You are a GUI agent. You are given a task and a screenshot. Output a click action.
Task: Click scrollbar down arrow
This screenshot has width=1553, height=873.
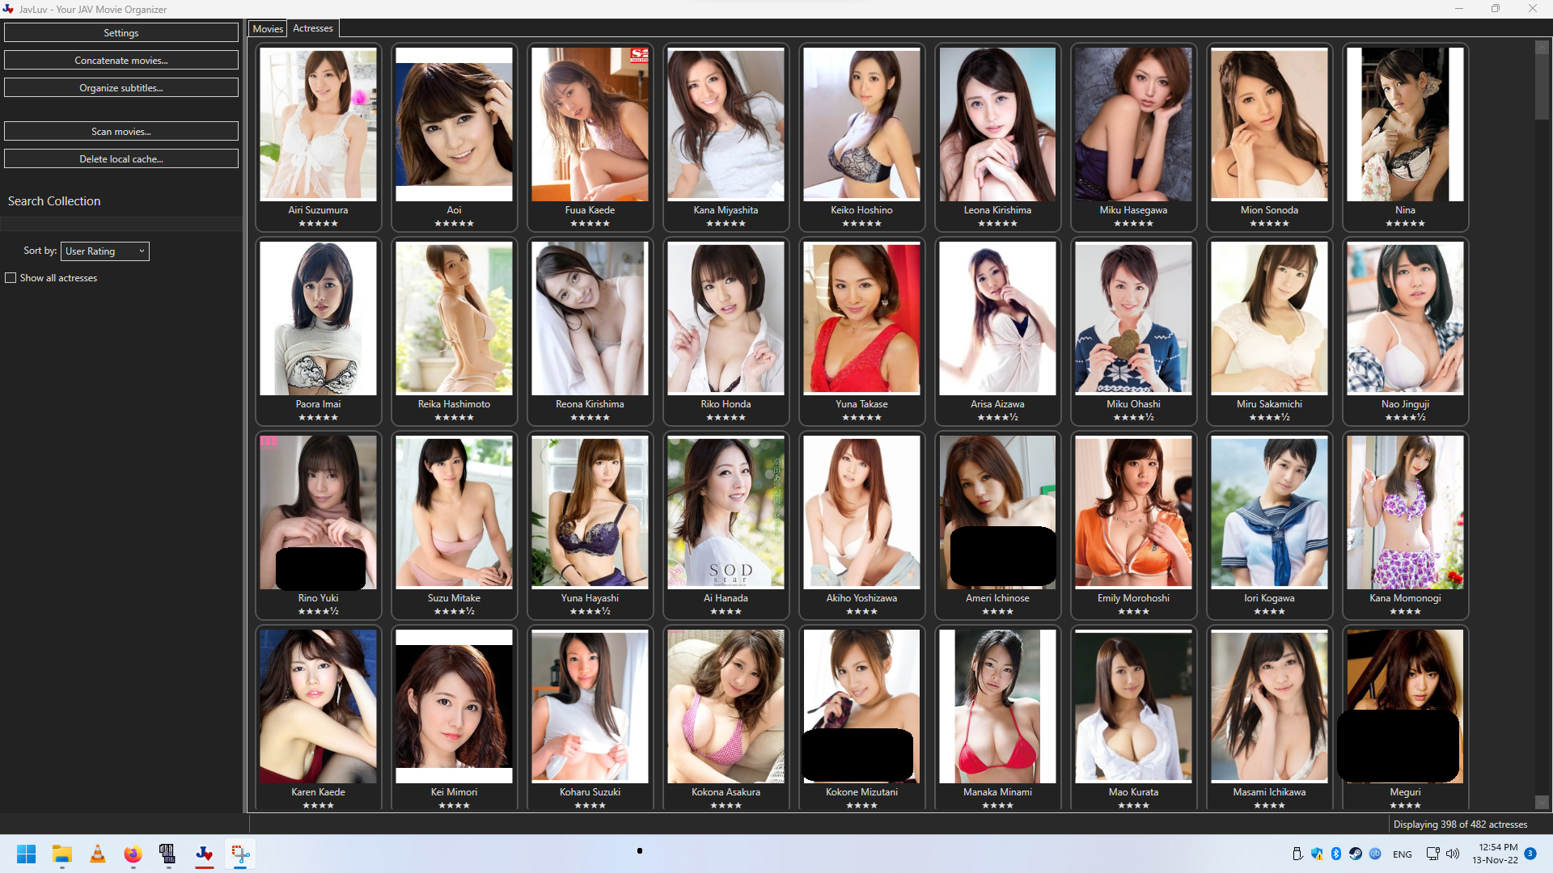(1542, 802)
